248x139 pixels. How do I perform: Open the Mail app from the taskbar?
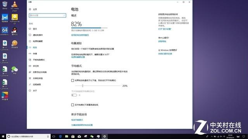coord(79,136)
